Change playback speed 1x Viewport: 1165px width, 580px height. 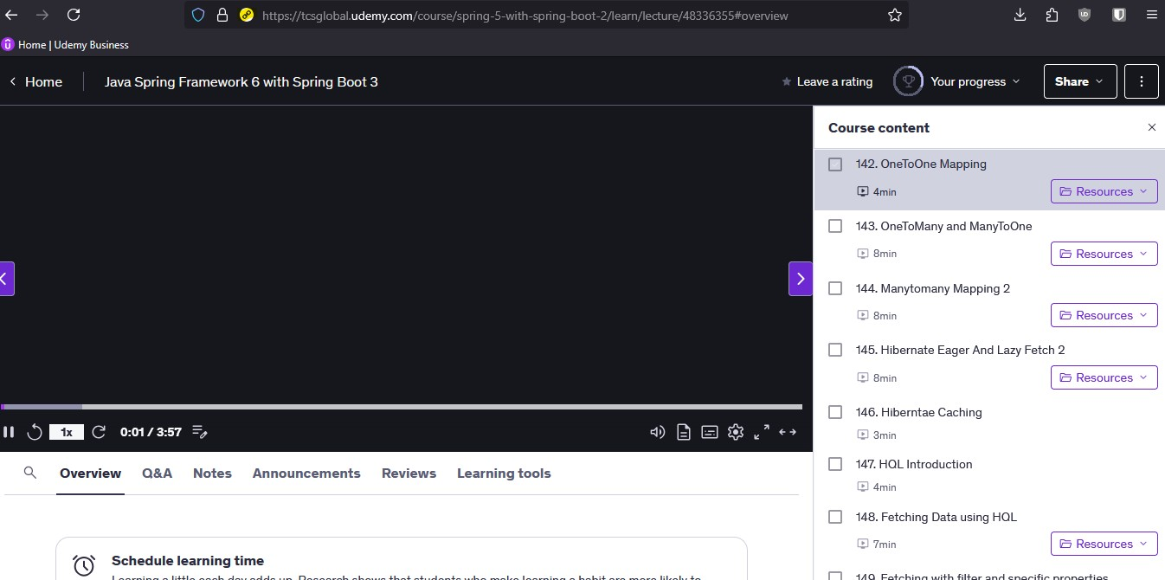click(x=67, y=432)
